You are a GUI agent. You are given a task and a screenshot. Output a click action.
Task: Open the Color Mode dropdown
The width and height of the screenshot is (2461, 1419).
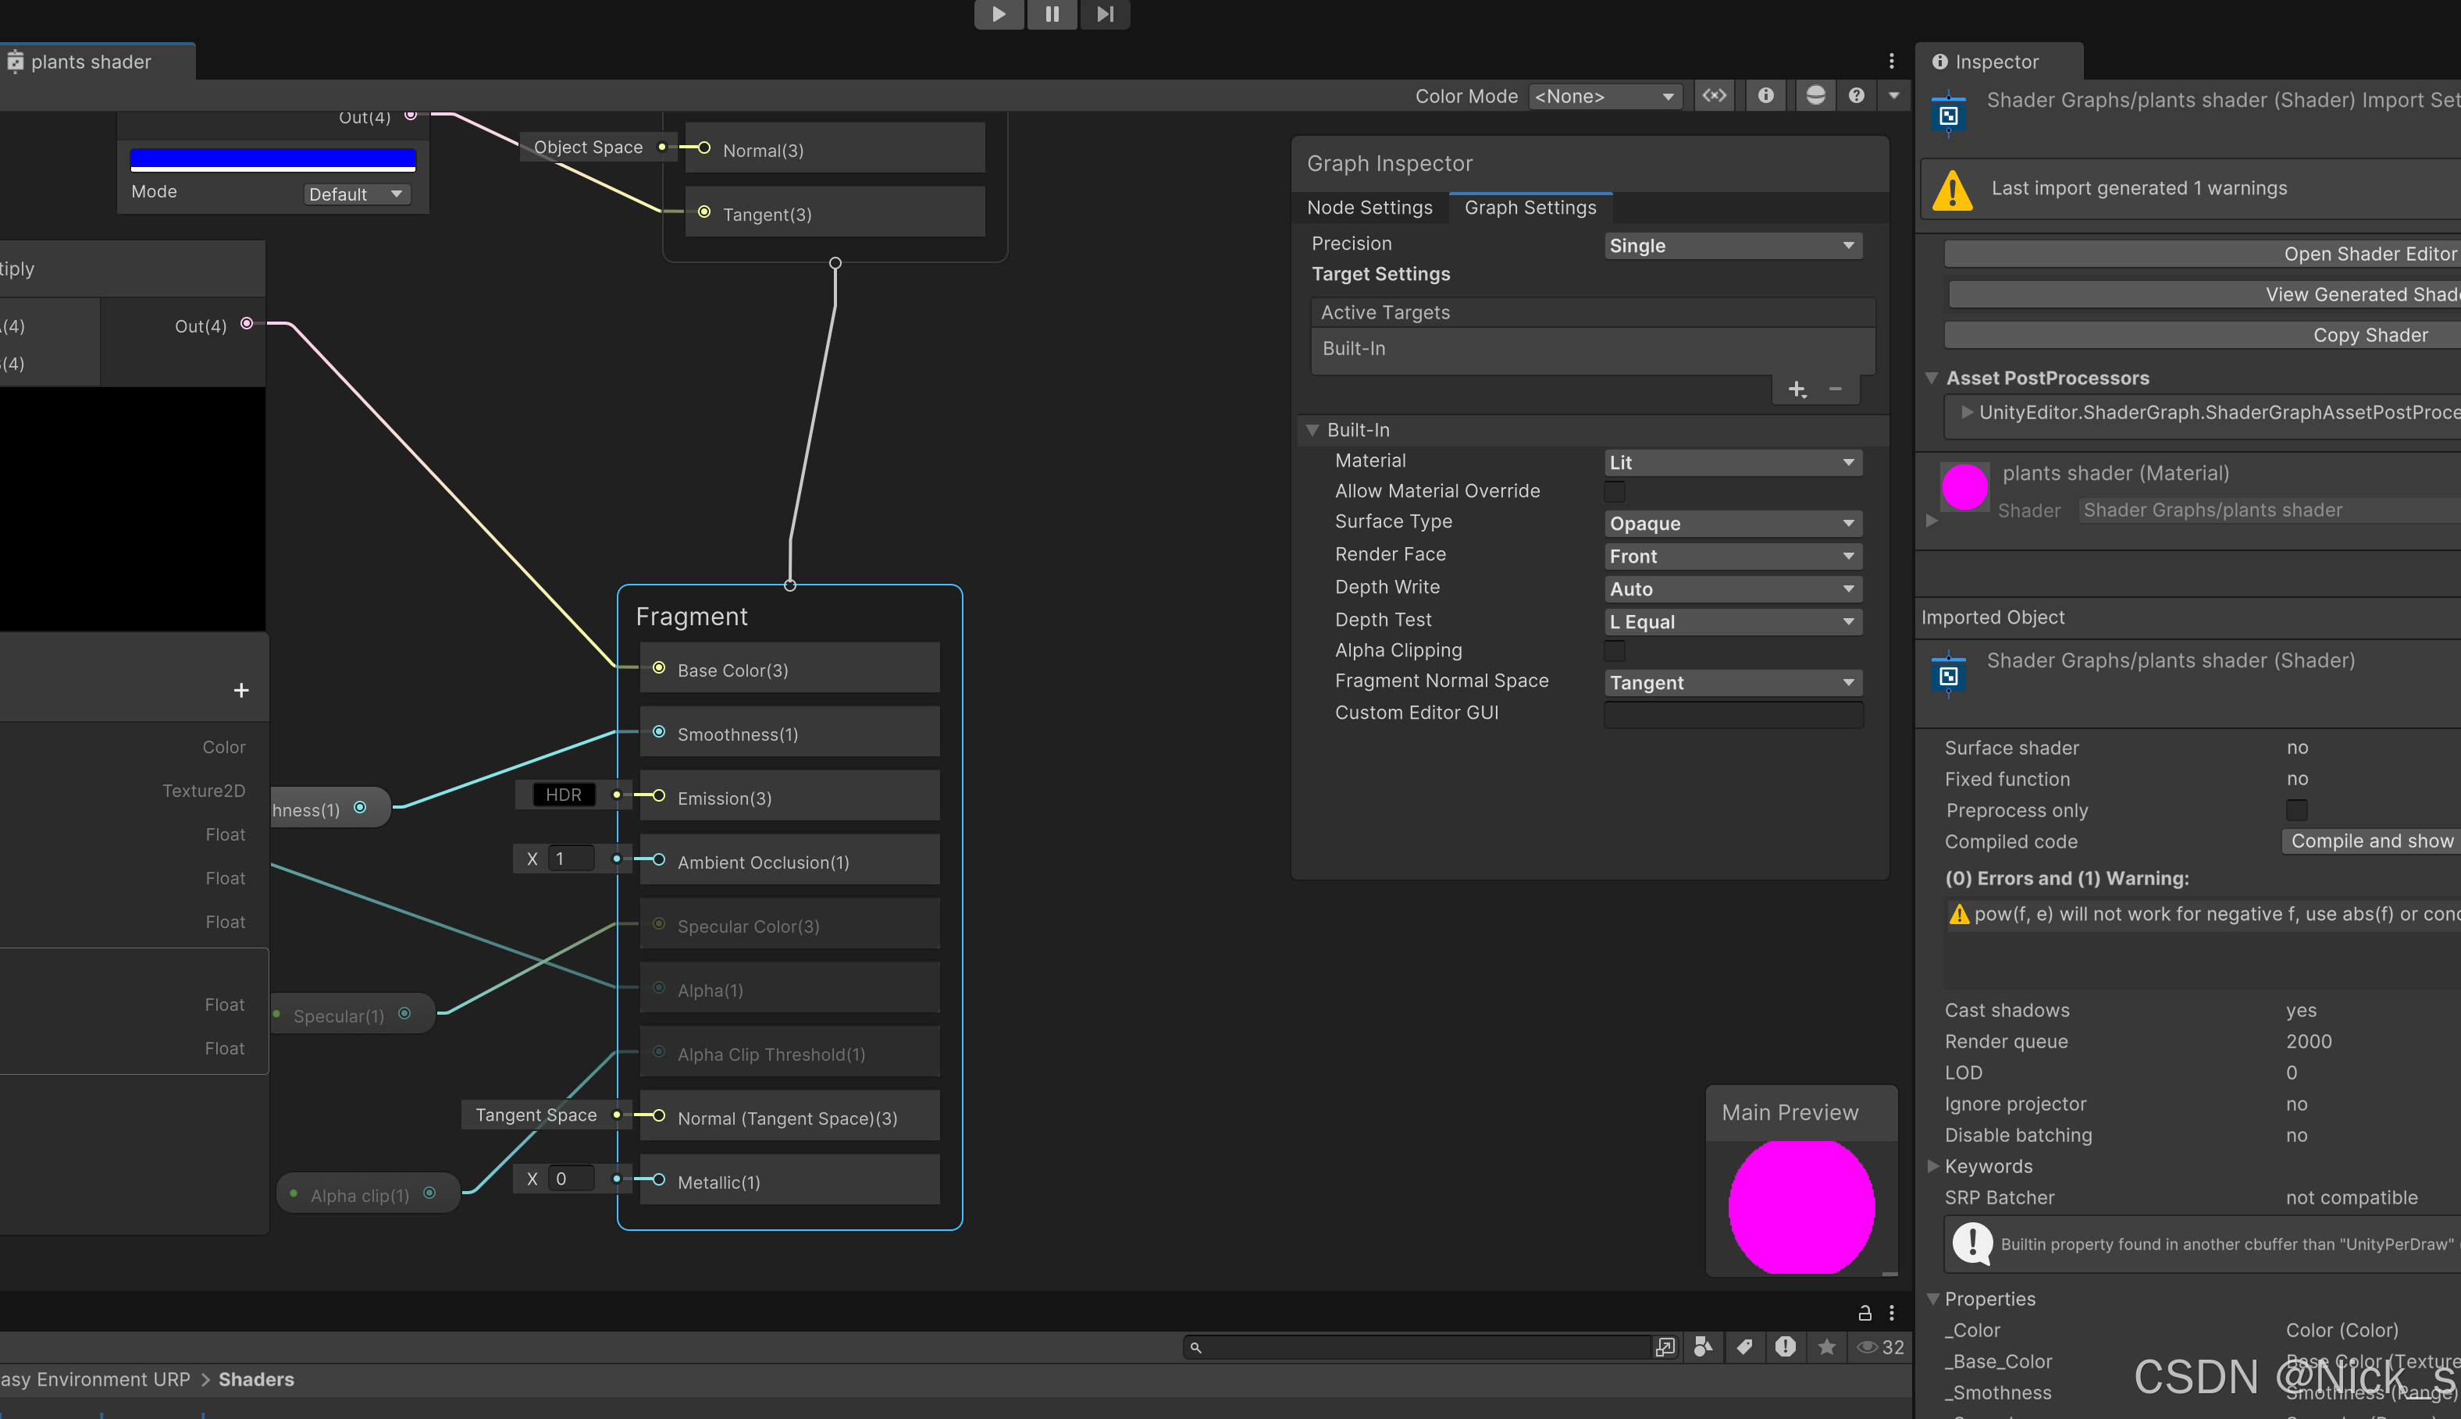(1604, 97)
